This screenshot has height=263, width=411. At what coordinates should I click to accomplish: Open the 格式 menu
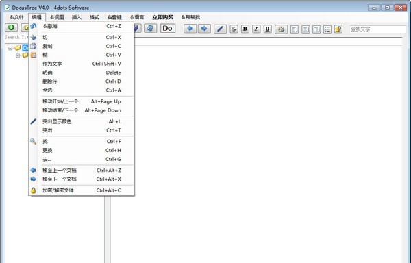click(94, 17)
